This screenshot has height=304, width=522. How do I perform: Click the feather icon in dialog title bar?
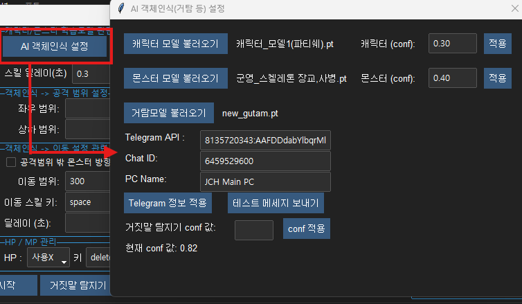122,8
